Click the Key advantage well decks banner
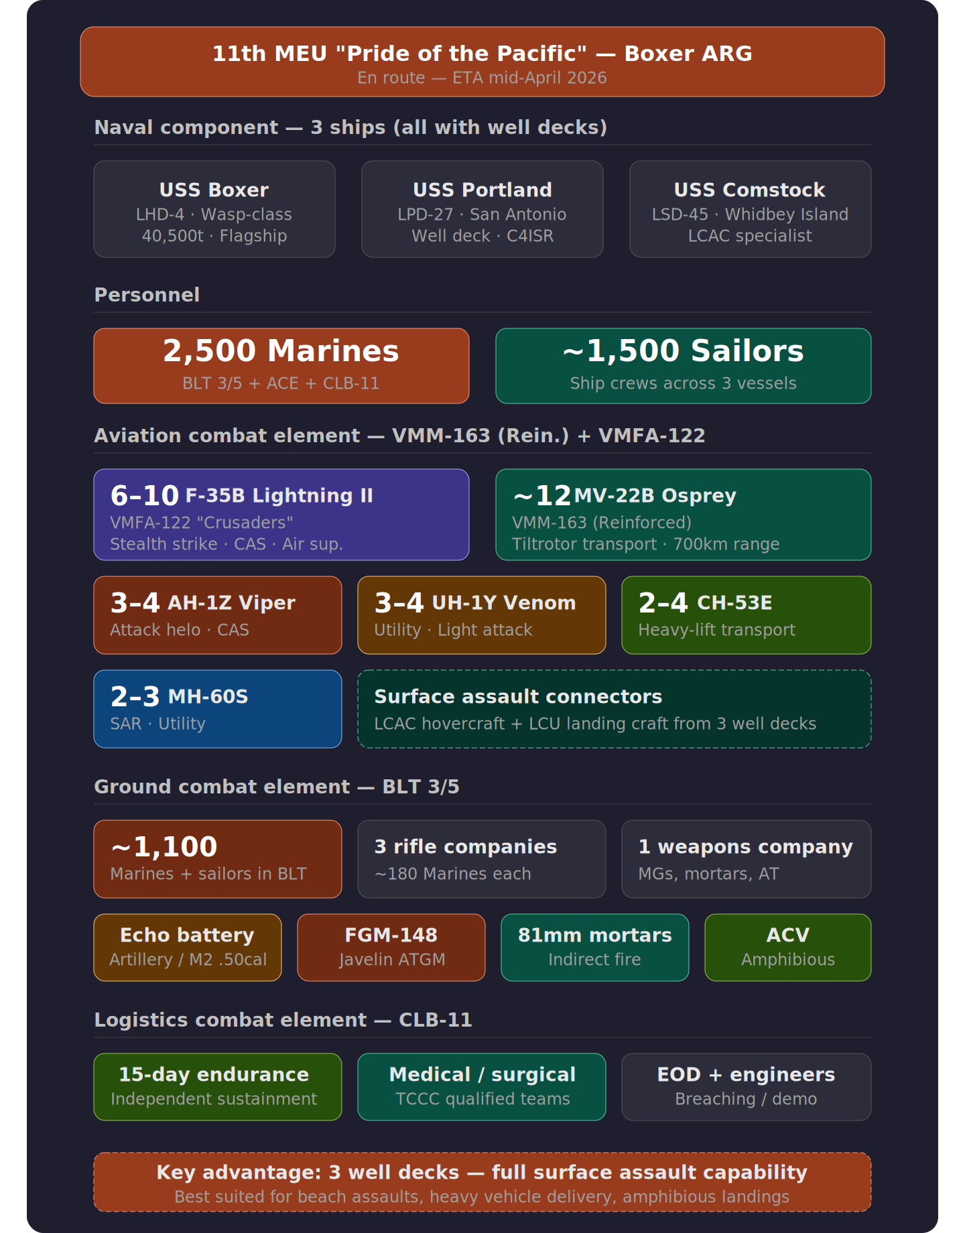The image size is (965, 1233). (482, 1182)
